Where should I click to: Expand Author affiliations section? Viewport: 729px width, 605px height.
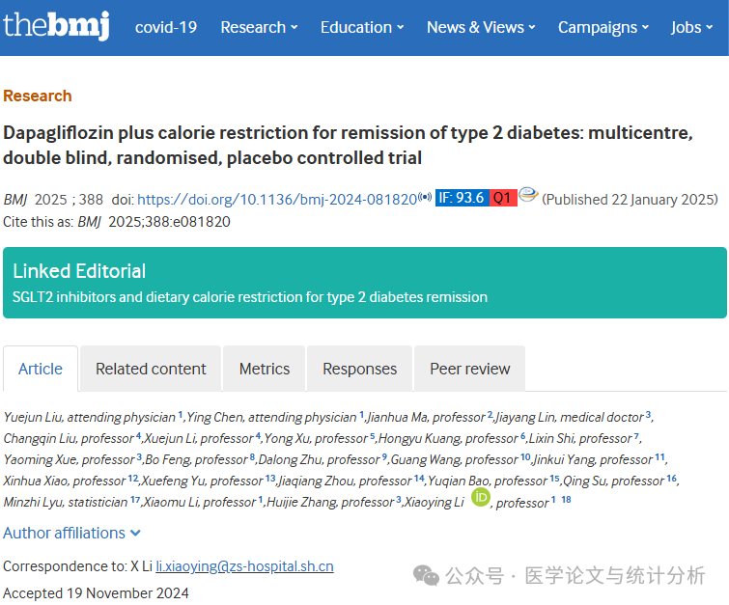[x=72, y=533]
